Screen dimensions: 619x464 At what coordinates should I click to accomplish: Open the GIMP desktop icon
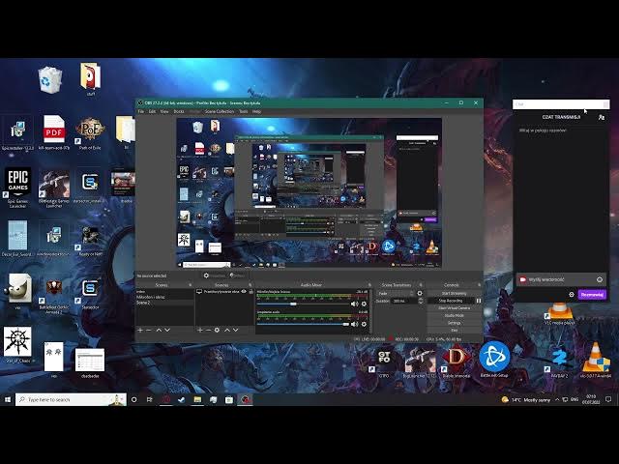(18, 291)
